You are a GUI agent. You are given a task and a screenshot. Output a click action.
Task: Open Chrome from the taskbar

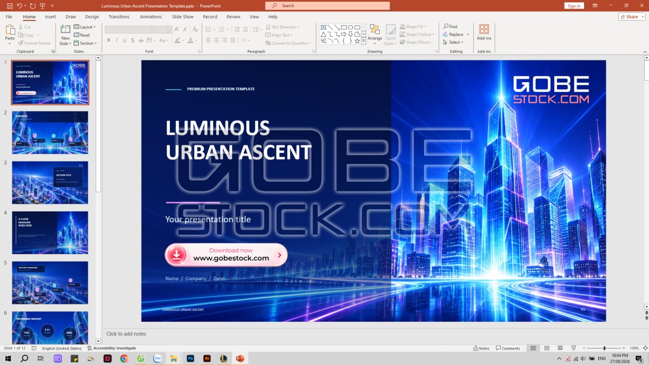(x=124, y=359)
